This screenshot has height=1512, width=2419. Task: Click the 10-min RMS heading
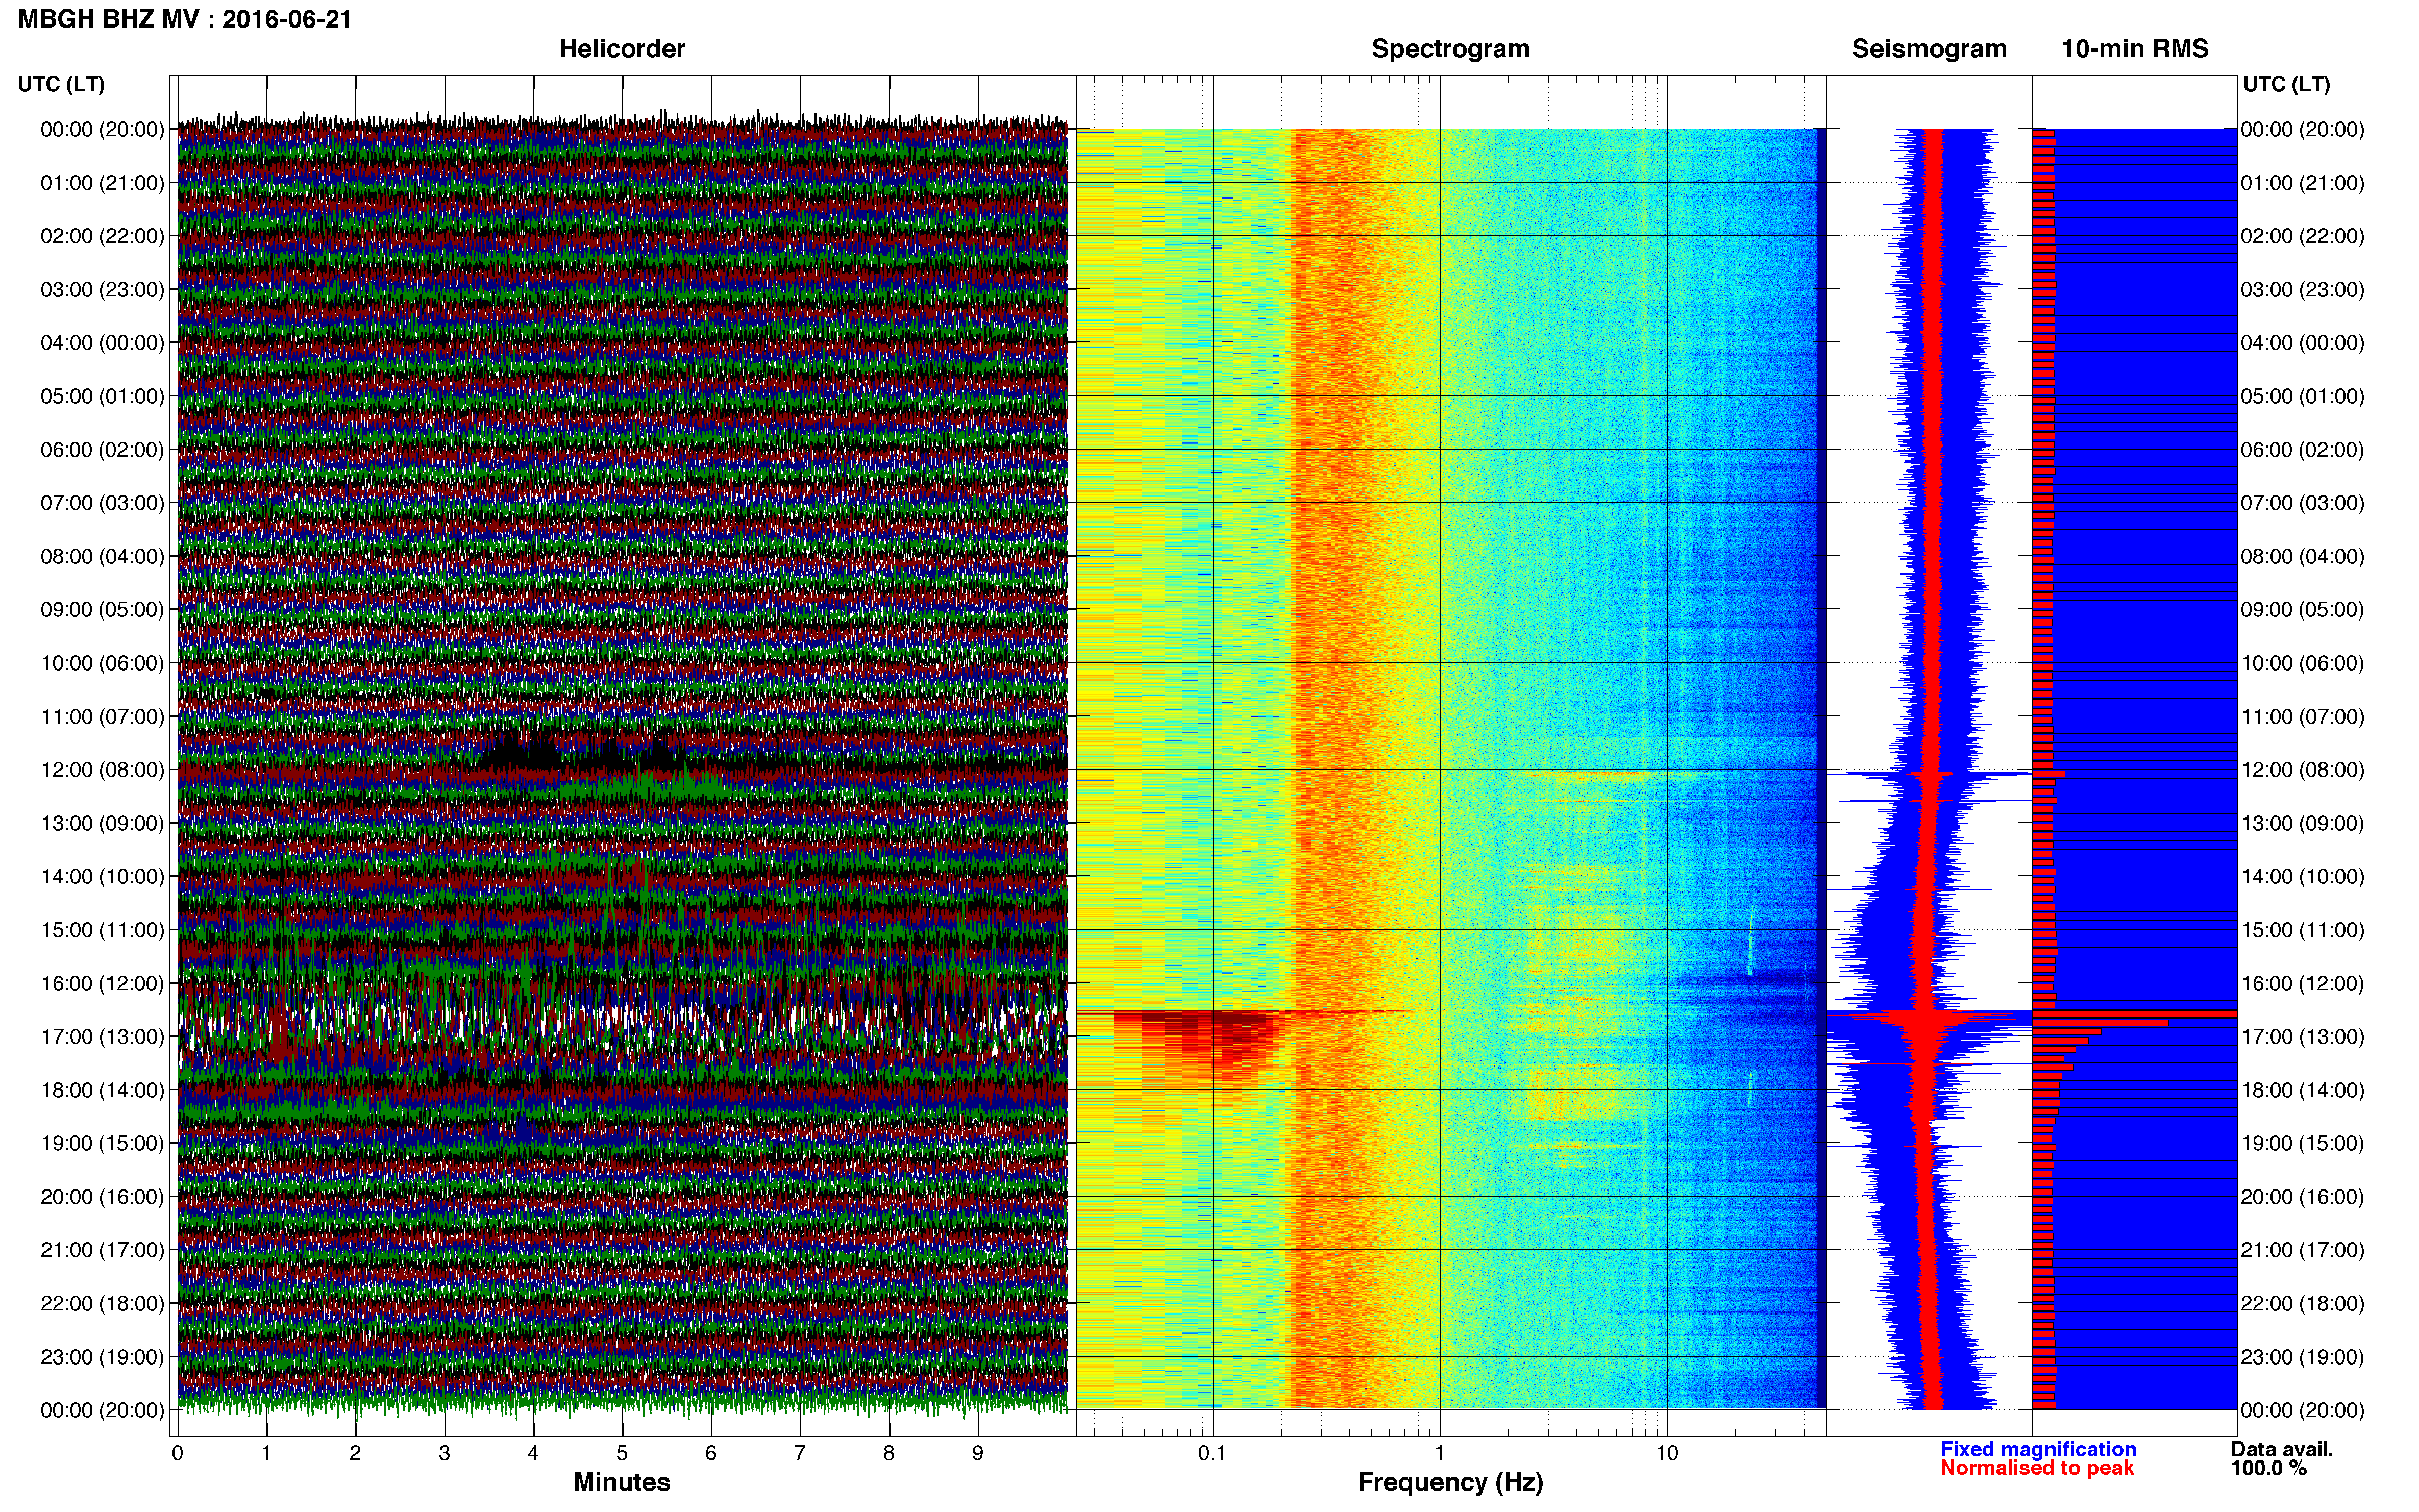coord(2135,49)
